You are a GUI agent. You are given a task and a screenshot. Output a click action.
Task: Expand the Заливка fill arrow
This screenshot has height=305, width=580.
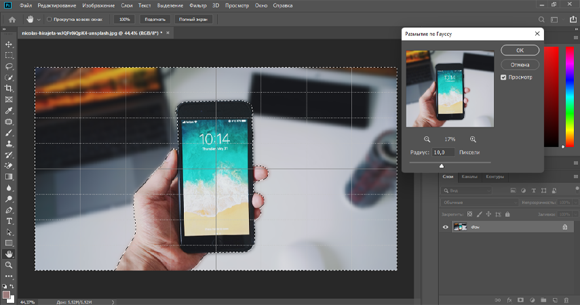pos(575,214)
